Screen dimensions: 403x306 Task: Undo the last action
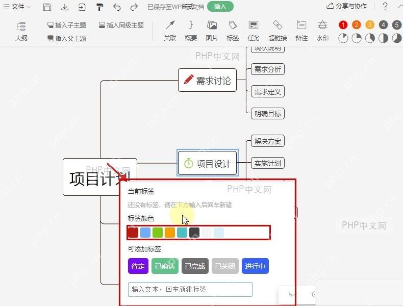(x=117, y=7)
